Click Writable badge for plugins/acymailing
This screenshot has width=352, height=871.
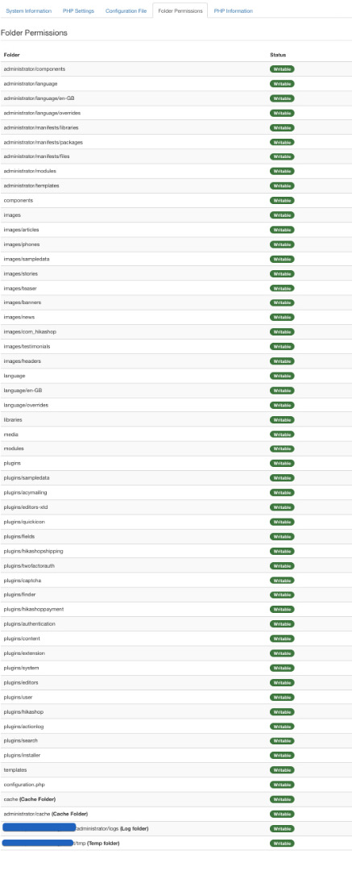pos(282,493)
